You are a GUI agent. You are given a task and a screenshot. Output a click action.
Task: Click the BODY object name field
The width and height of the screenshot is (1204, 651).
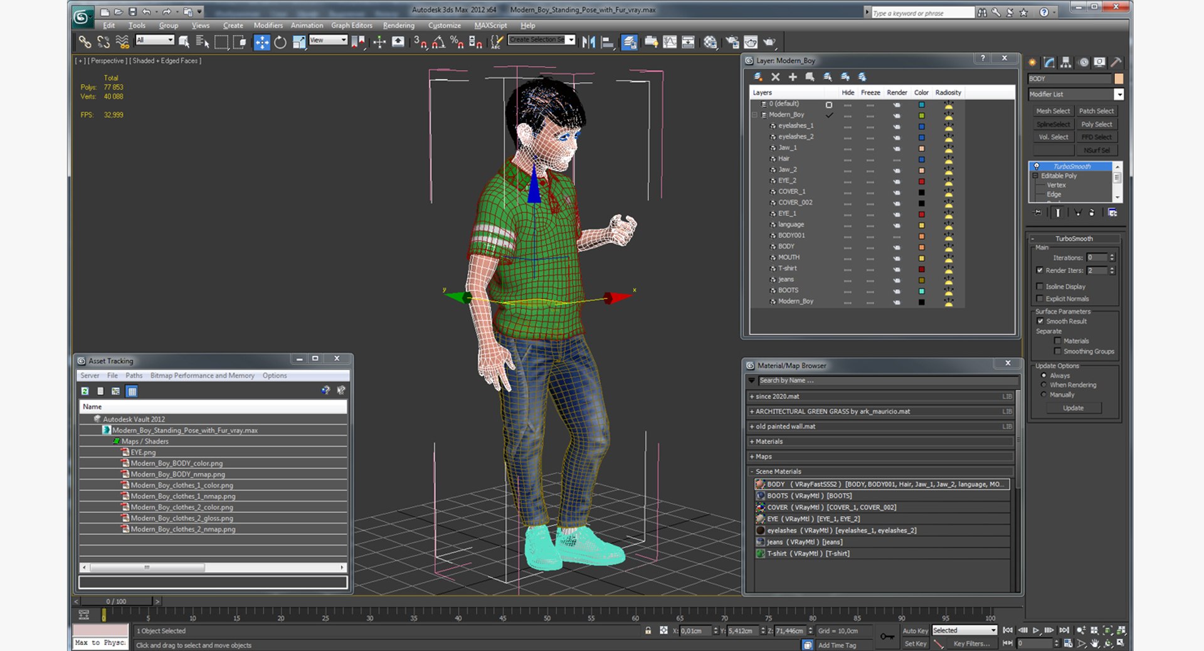pos(1069,79)
